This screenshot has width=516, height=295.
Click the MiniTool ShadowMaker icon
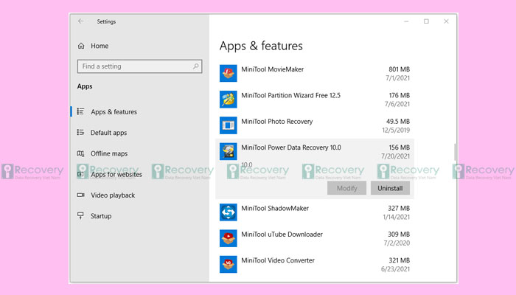(x=228, y=212)
